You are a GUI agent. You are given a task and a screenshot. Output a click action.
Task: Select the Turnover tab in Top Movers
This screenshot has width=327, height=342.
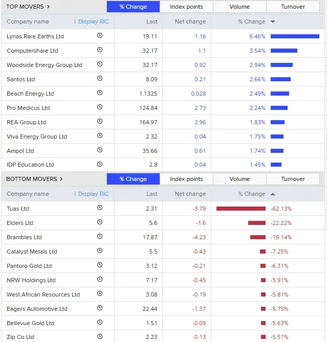pos(293,7)
